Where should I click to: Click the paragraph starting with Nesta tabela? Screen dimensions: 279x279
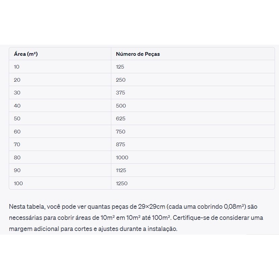click(x=136, y=217)
